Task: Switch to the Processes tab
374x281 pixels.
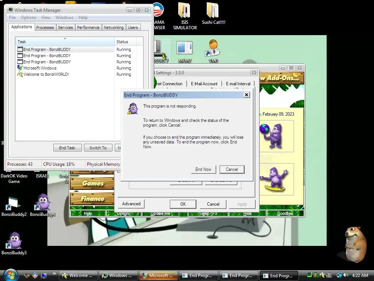Action: coord(45,27)
